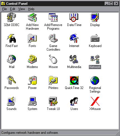Viewport: 120px width, 136px height.
Task: Click the Control Panel title bar system icon
Action: 3,4
